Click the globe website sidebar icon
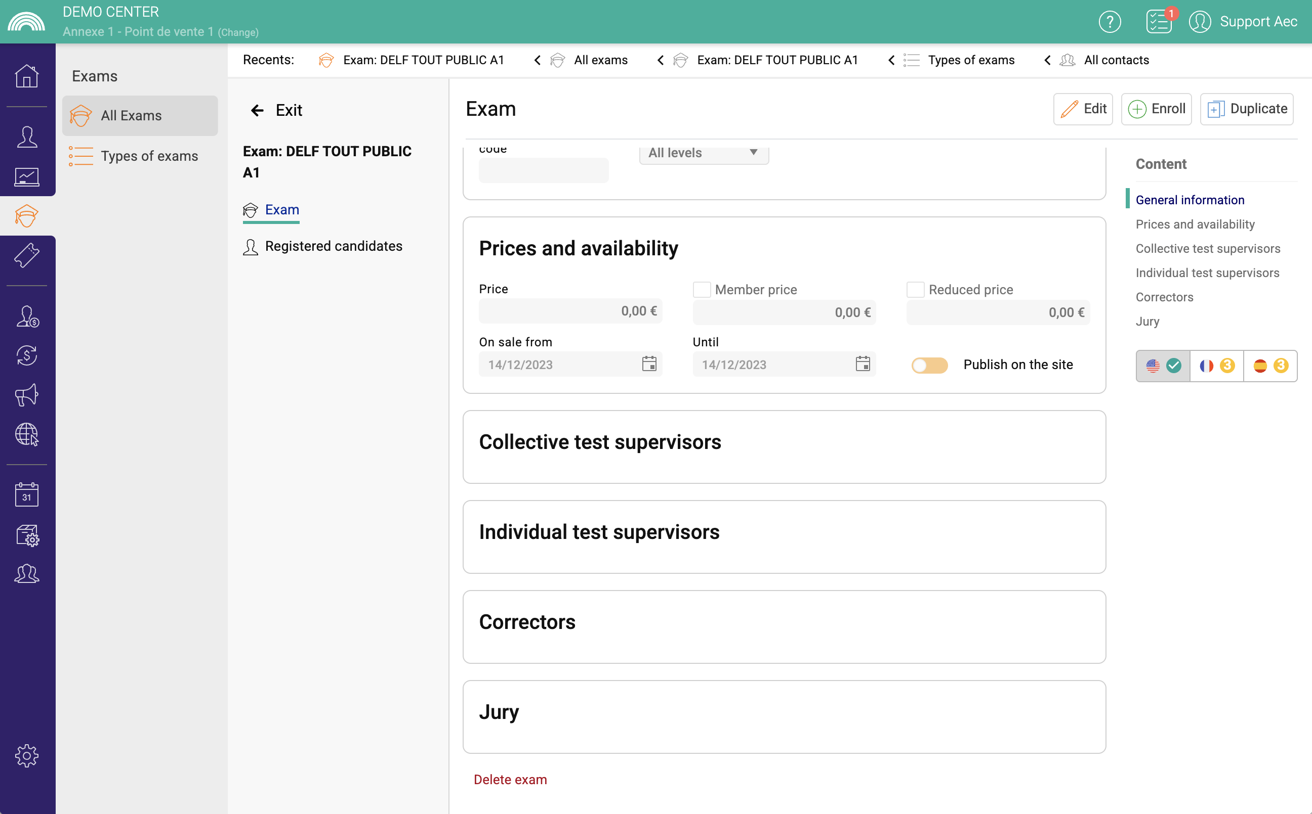1312x814 pixels. [x=26, y=434]
